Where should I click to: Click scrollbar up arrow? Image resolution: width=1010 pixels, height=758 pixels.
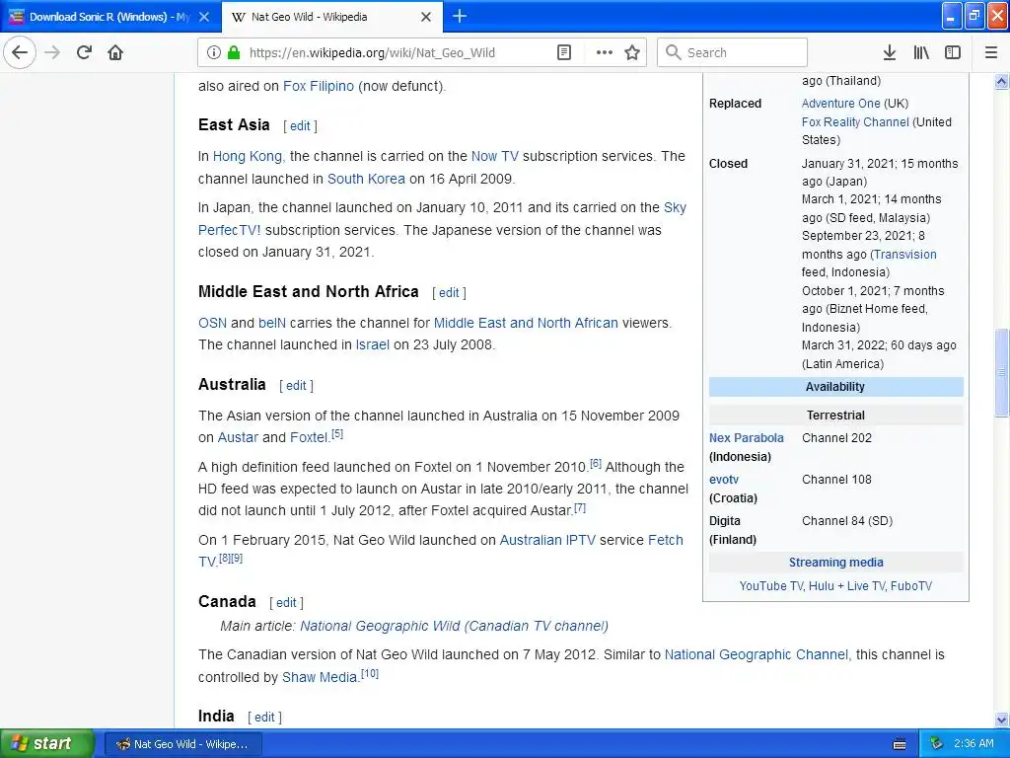[x=1001, y=81]
